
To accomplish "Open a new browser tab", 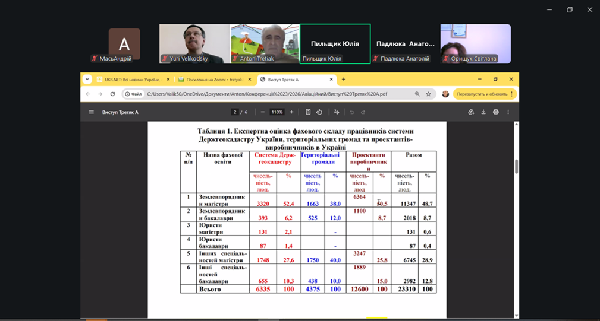I will 343,79.
